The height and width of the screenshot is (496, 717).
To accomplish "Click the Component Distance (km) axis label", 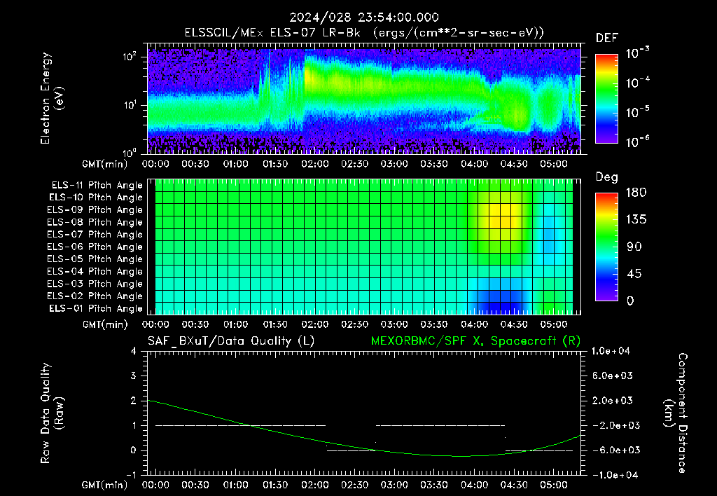I will [676, 413].
